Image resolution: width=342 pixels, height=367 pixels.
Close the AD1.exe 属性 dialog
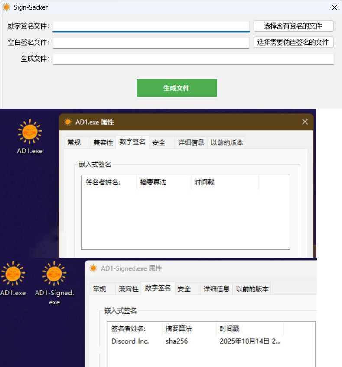pyautogui.click(x=305, y=122)
